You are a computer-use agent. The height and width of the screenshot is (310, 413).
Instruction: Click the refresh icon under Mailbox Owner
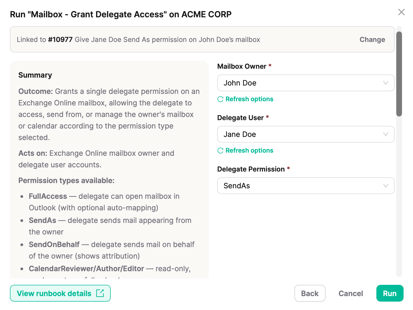point(220,99)
